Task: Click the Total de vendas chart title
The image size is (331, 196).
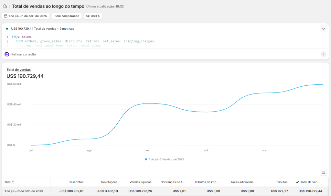Action: pos(18,70)
